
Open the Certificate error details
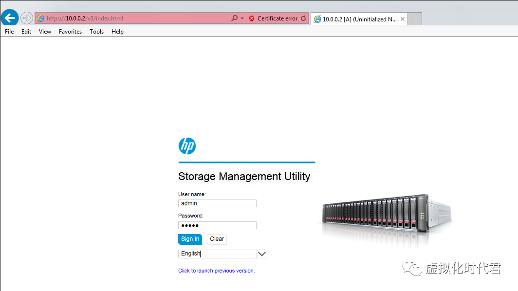click(277, 18)
